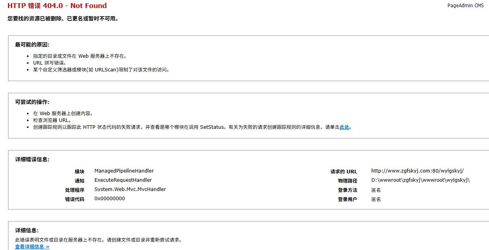Click the 最可能的原因 section heading
Image resolution: width=489 pixels, height=250 pixels.
[x=32, y=45]
